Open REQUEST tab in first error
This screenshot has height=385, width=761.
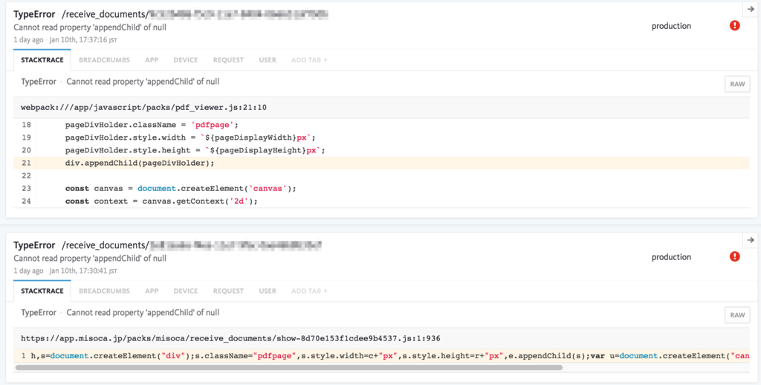(229, 60)
